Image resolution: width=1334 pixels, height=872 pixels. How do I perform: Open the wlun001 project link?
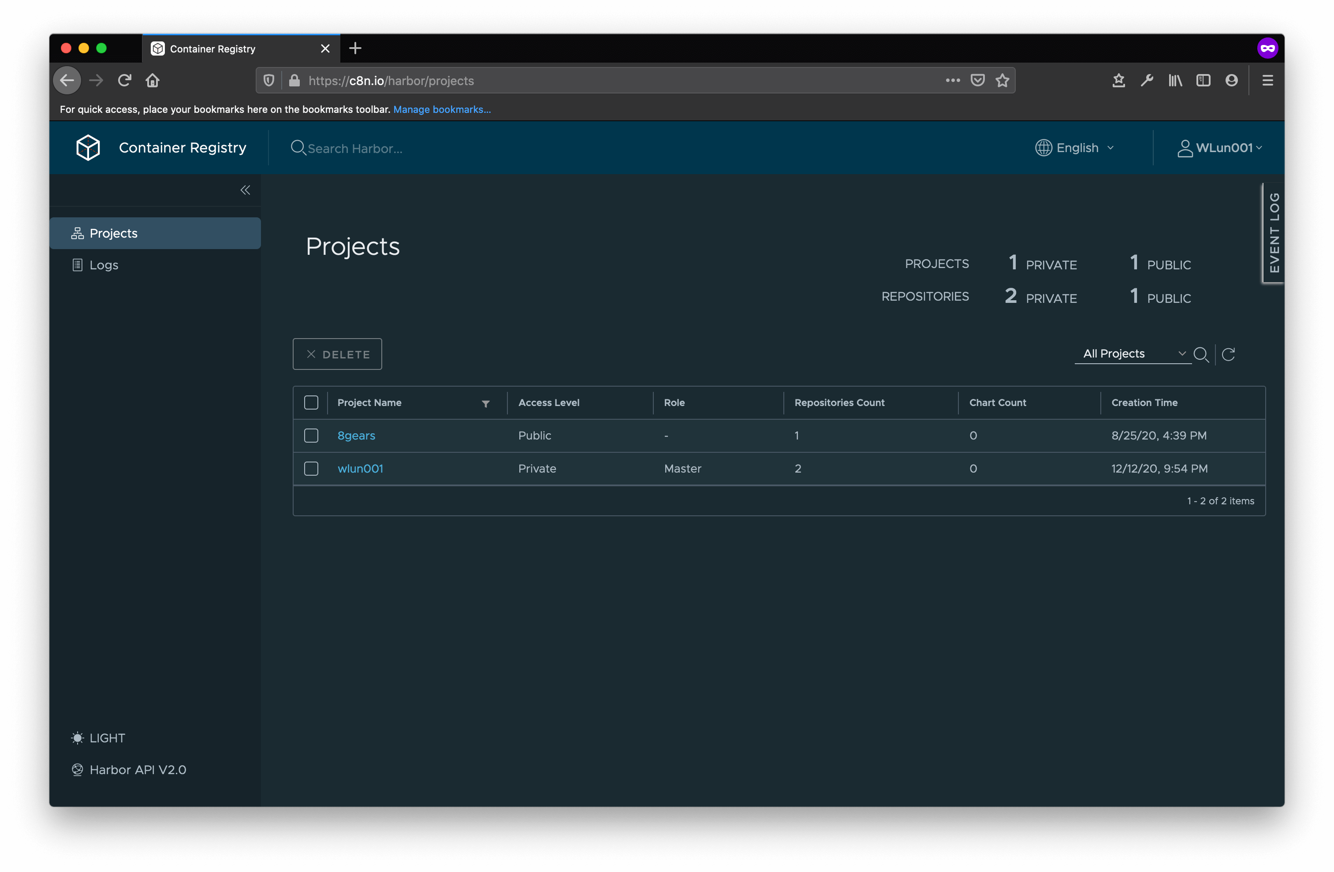[x=361, y=469]
